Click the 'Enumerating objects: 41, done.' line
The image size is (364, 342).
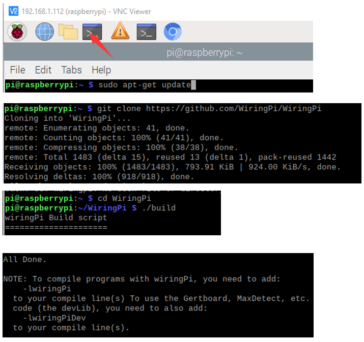click(x=97, y=128)
